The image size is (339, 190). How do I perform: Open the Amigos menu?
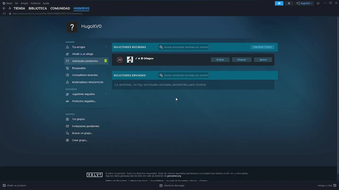(x=24, y=3)
